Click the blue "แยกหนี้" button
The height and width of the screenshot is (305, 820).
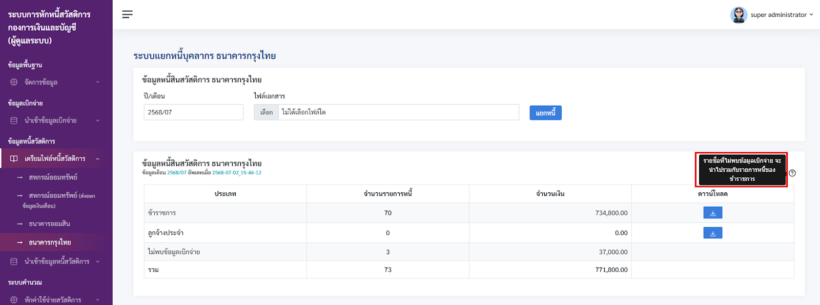coord(545,113)
